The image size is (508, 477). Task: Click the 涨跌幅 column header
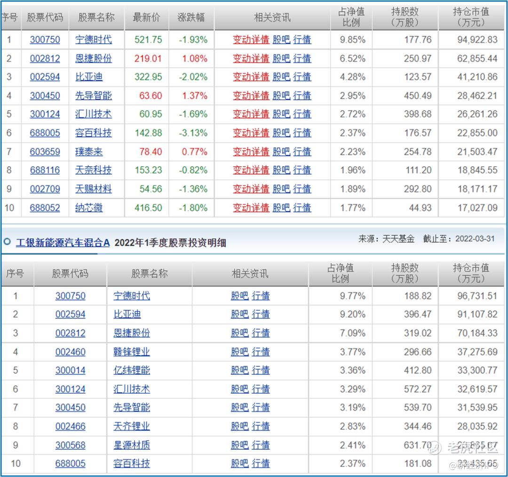[191, 17]
